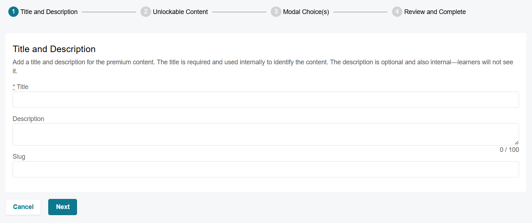Focus the Slug input field
Viewport: 532px width, 223px height.
(266, 169)
